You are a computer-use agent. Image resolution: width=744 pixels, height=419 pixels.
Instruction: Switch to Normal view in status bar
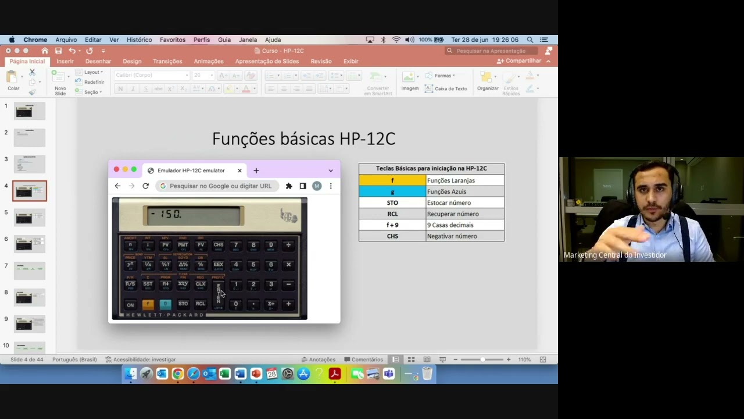395,360
